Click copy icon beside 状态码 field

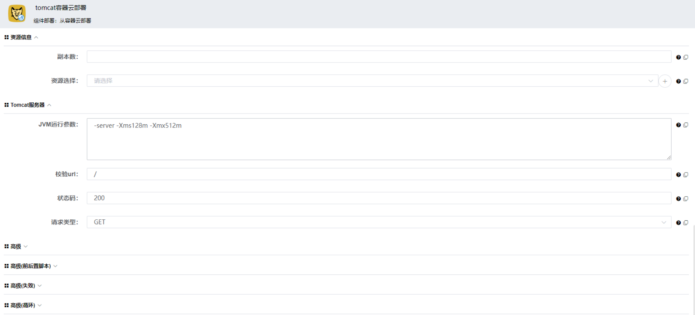click(x=686, y=199)
